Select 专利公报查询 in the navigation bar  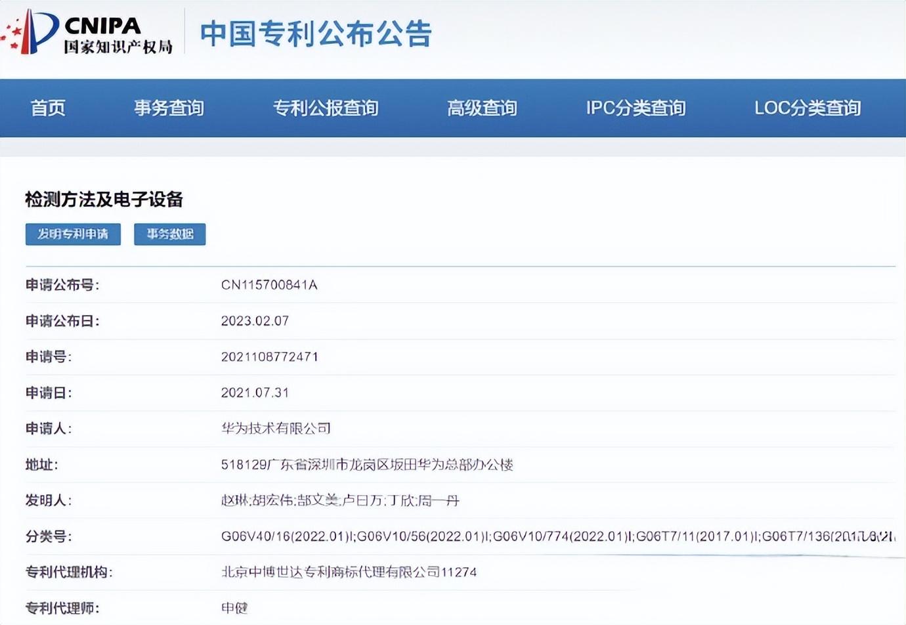tap(326, 108)
